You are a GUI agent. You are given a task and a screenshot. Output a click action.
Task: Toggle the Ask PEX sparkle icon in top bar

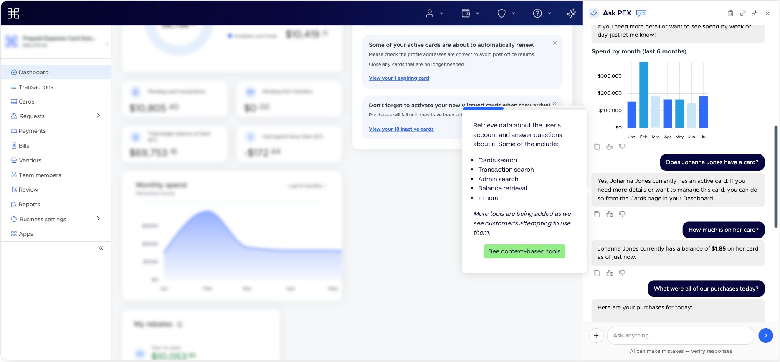[x=571, y=13]
